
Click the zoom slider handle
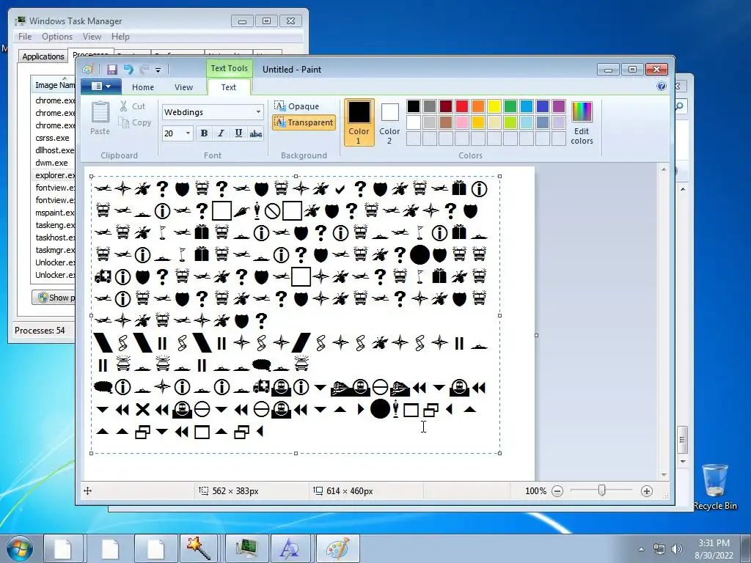[601, 490]
